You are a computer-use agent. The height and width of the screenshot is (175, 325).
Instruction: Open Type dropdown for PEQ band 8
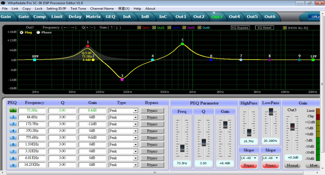click(x=136, y=158)
